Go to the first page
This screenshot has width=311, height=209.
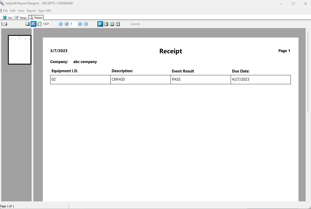(61, 24)
